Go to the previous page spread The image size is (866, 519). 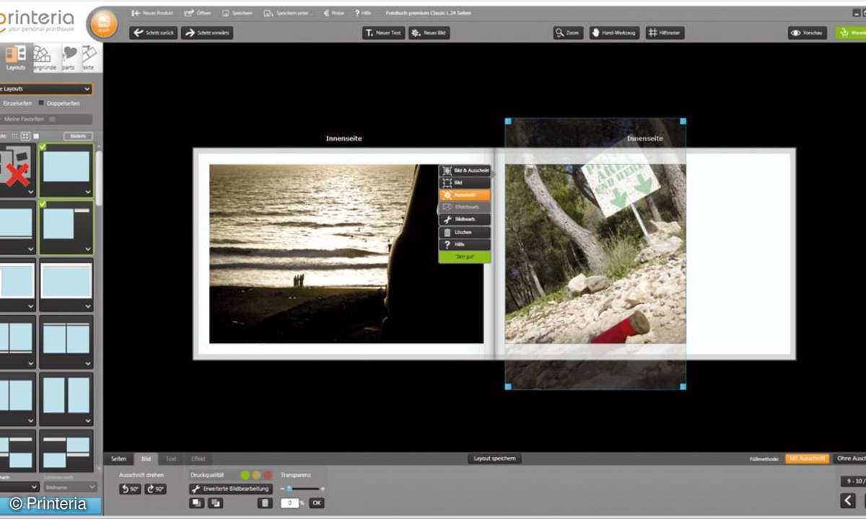848,500
